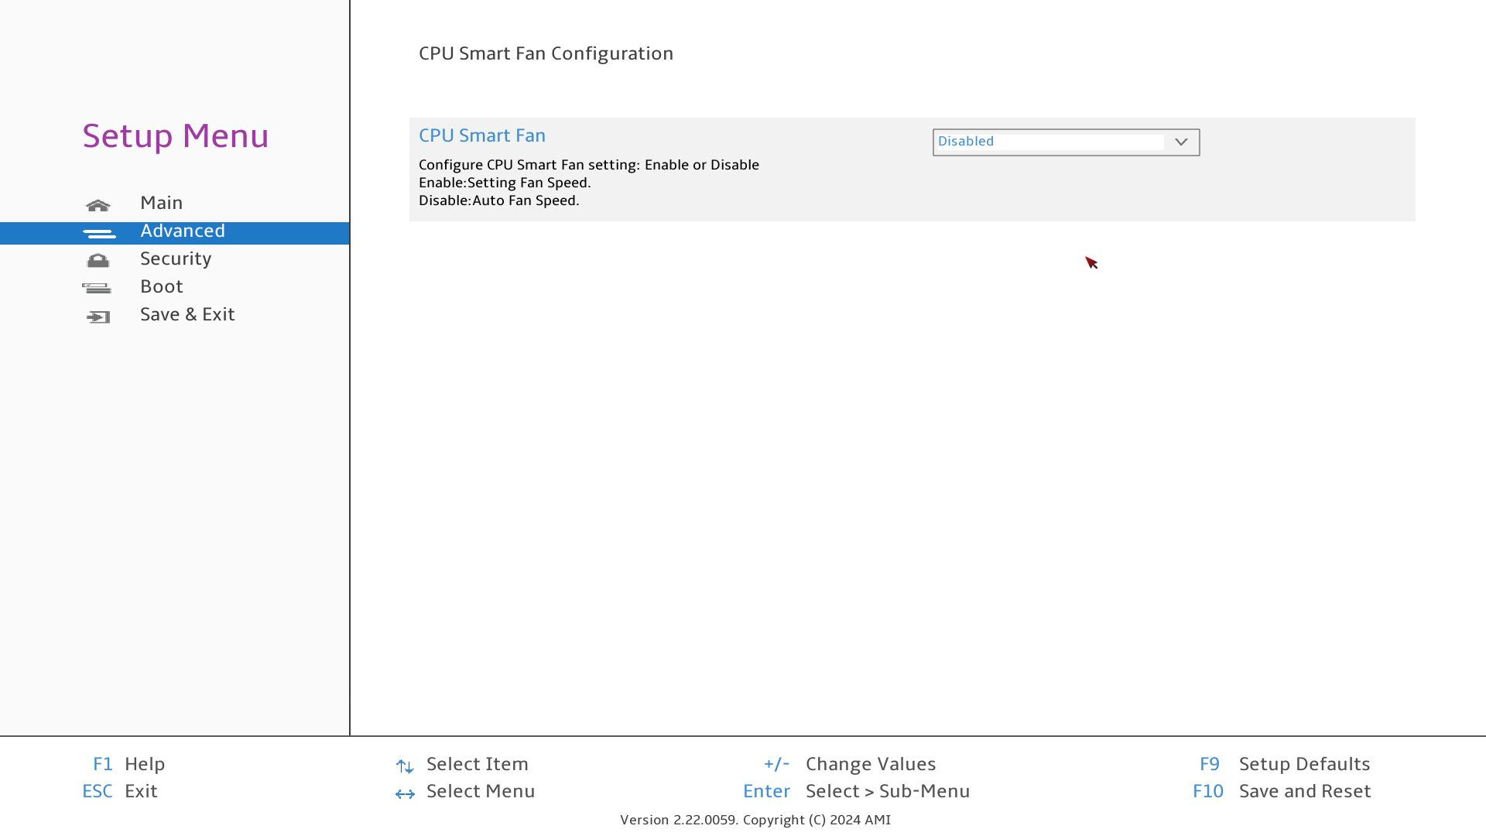Select the CPU Smart Fan setting label

pyautogui.click(x=482, y=135)
